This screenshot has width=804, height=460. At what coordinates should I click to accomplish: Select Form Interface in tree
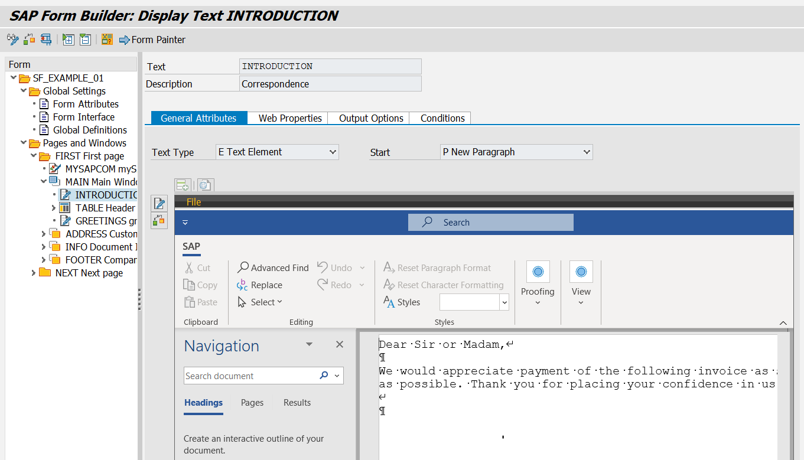pyautogui.click(x=84, y=117)
